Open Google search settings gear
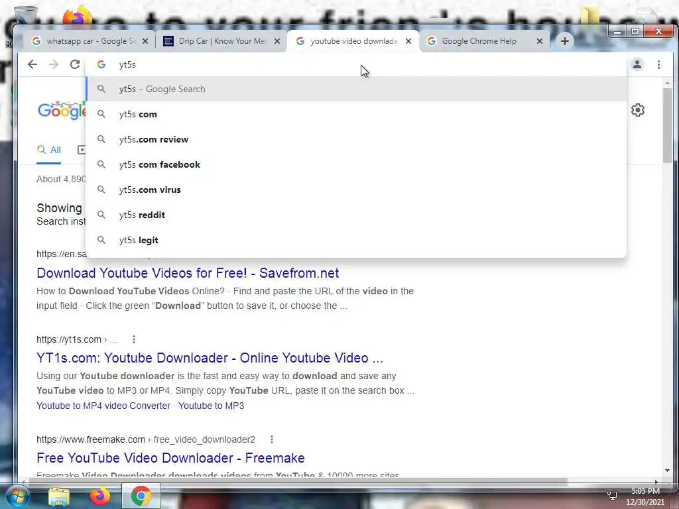 637,110
